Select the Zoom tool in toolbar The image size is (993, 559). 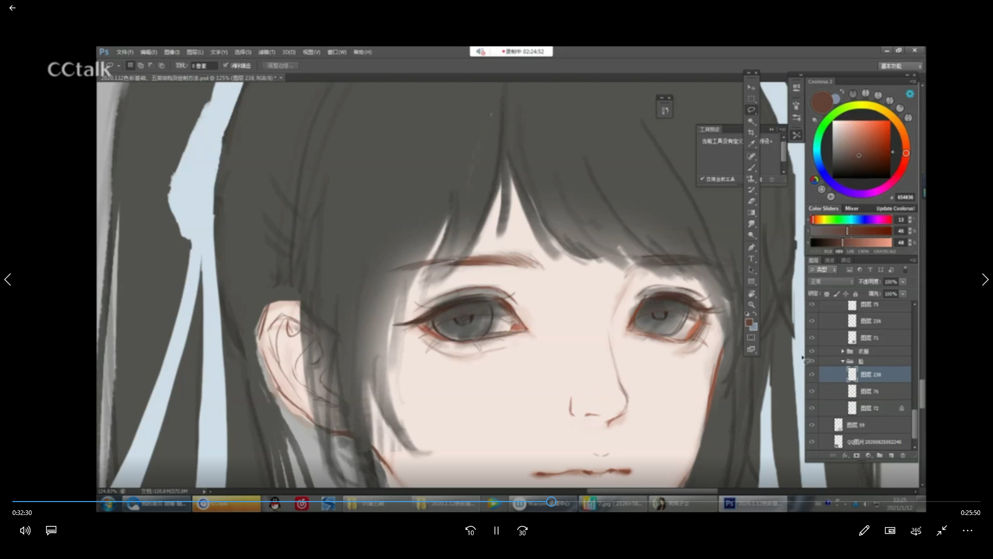click(751, 304)
